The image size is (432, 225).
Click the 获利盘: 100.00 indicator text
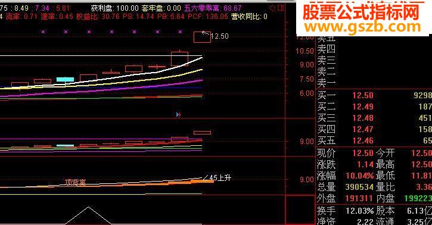[x=114, y=8]
